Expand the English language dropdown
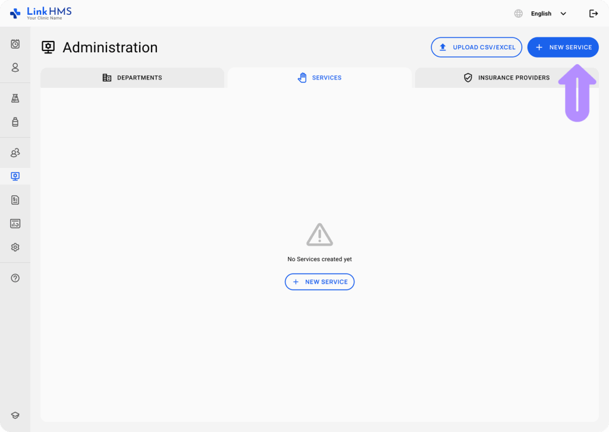 tap(548, 14)
